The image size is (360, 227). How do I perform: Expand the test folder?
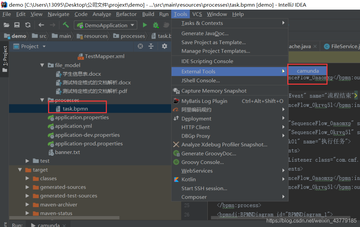pyautogui.click(x=27, y=161)
